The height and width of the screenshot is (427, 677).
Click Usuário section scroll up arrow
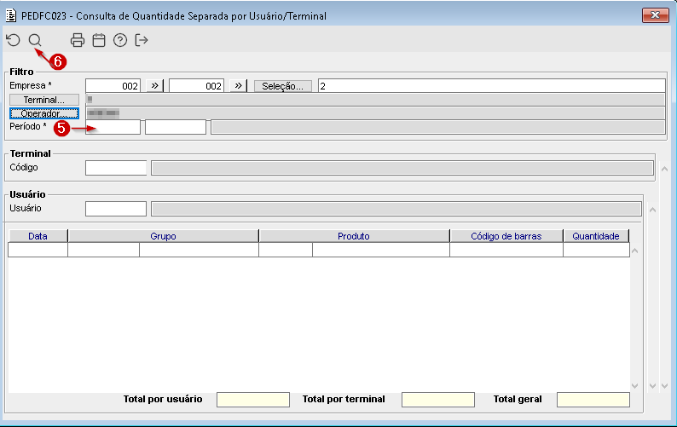pos(653,210)
